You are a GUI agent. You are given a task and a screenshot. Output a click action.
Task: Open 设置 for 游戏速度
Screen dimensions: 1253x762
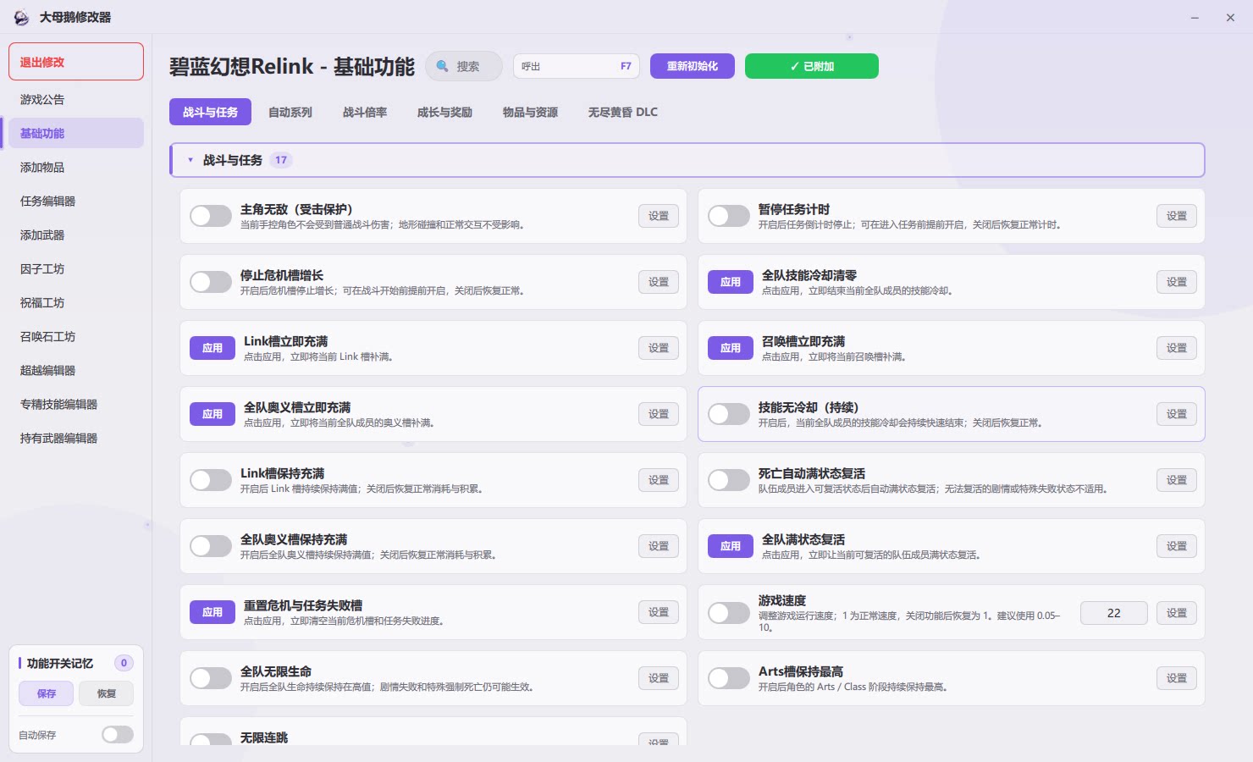point(1177,613)
